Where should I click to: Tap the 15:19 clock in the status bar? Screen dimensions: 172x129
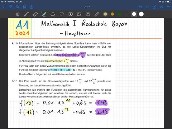(x=3, y=1)
